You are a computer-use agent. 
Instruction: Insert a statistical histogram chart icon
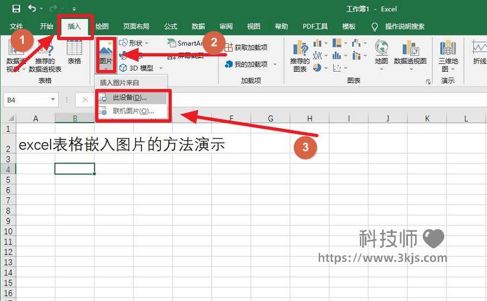[x=337, y=56]
